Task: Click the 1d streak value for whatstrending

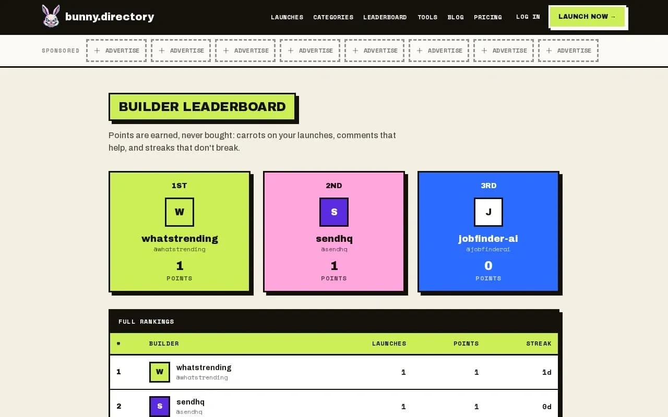Action: [x=547, y=372]
